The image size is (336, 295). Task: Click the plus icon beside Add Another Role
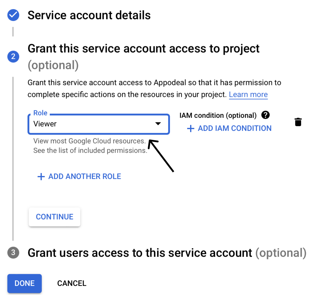(x=41, y=176)
